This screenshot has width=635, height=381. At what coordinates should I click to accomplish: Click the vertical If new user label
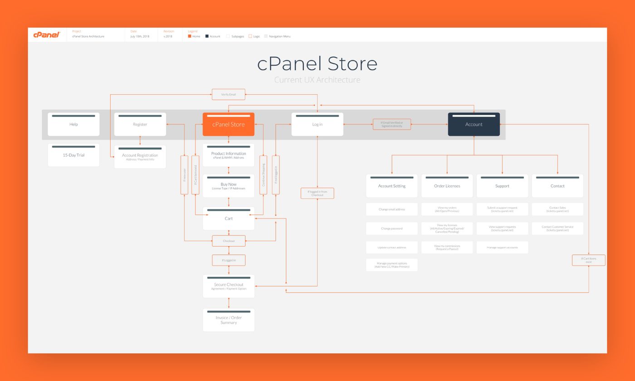tap(184, 175)
